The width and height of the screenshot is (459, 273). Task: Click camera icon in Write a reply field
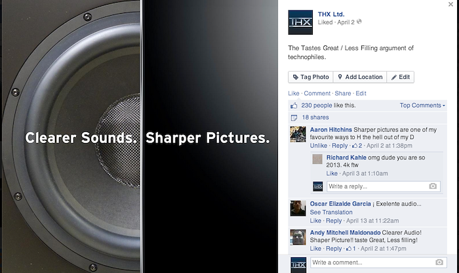click(433, 186)
